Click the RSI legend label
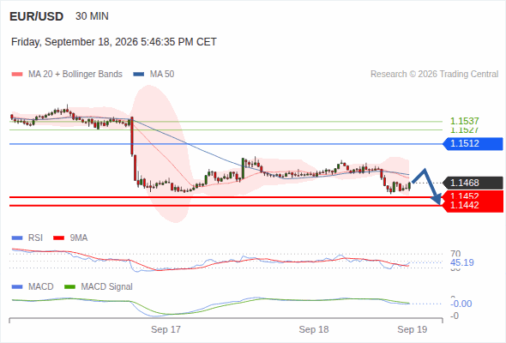This screenshot has height=343, width=506. (x=35, y=238)
